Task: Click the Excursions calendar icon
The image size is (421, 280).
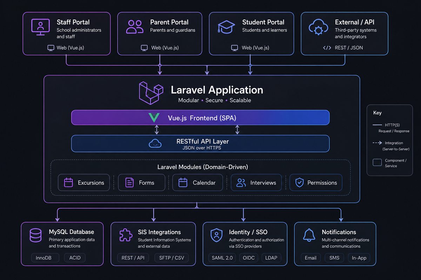Action: pos(68,182)
